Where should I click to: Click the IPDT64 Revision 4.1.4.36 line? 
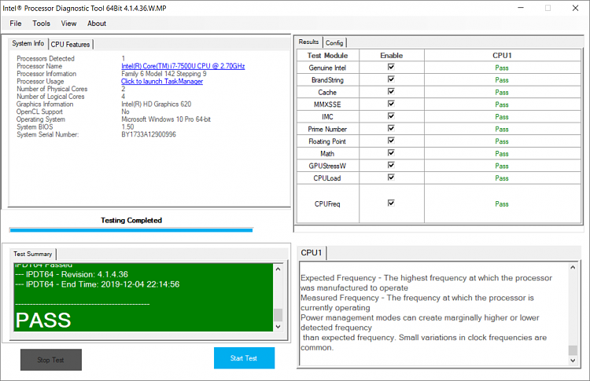tap(72, 274)
